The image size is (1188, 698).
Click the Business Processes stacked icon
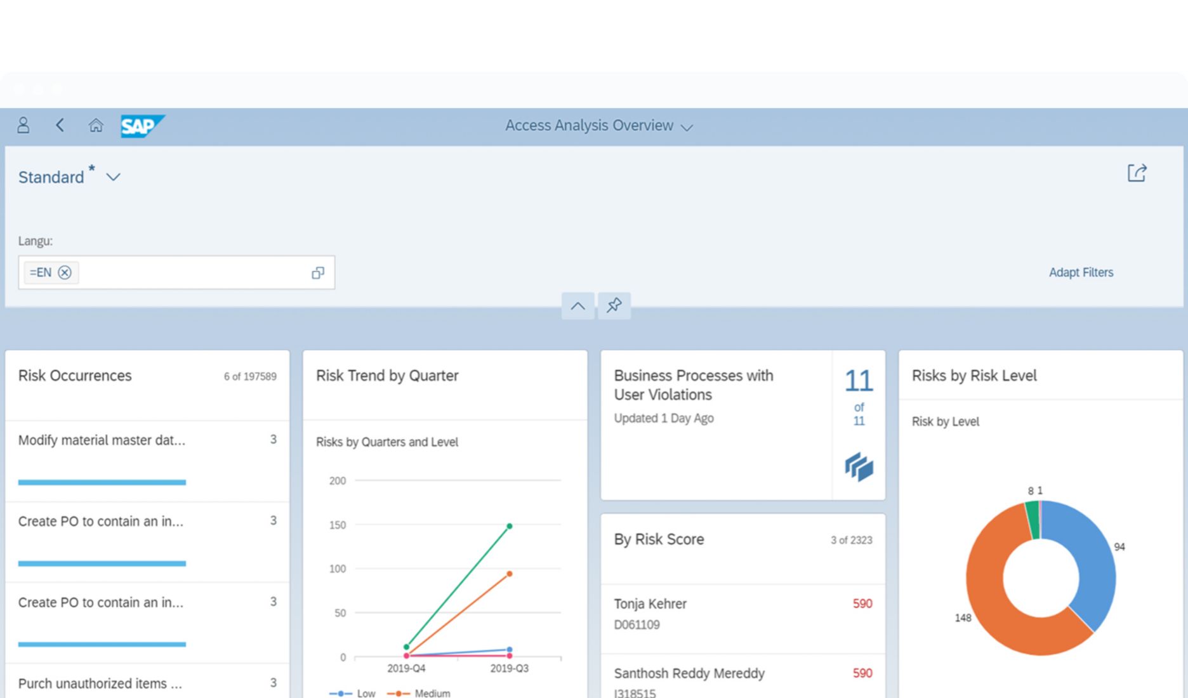[x=859, y=467]
